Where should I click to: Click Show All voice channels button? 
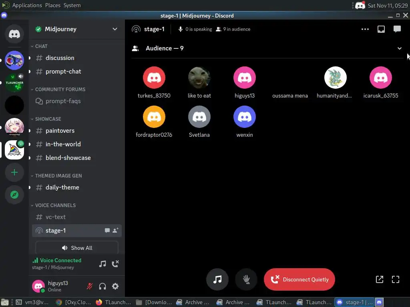click(x=77, y=248)
